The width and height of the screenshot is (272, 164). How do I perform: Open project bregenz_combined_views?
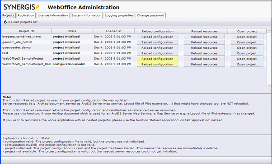click(247, 37)
